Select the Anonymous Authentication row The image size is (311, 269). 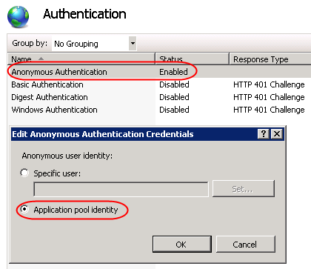click(159, 72)
